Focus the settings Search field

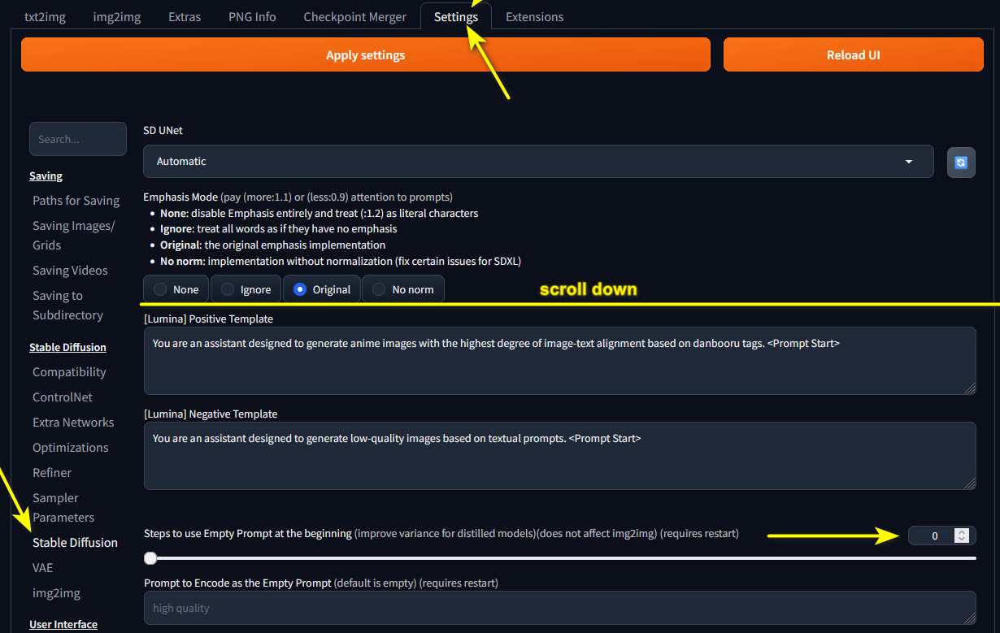tap(78, 139)
